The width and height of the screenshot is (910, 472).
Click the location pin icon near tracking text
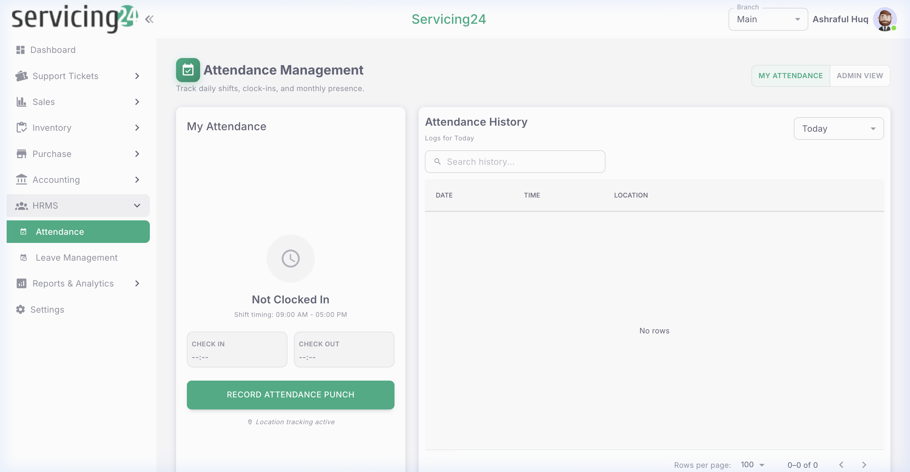(x=250, y=422)
